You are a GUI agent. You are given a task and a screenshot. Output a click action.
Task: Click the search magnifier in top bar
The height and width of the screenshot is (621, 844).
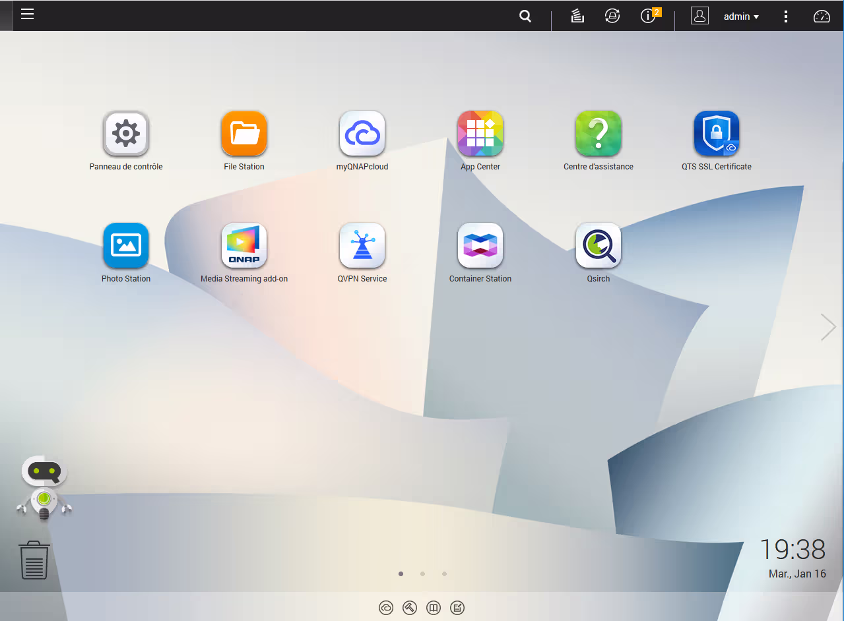(x=525, y=16)
